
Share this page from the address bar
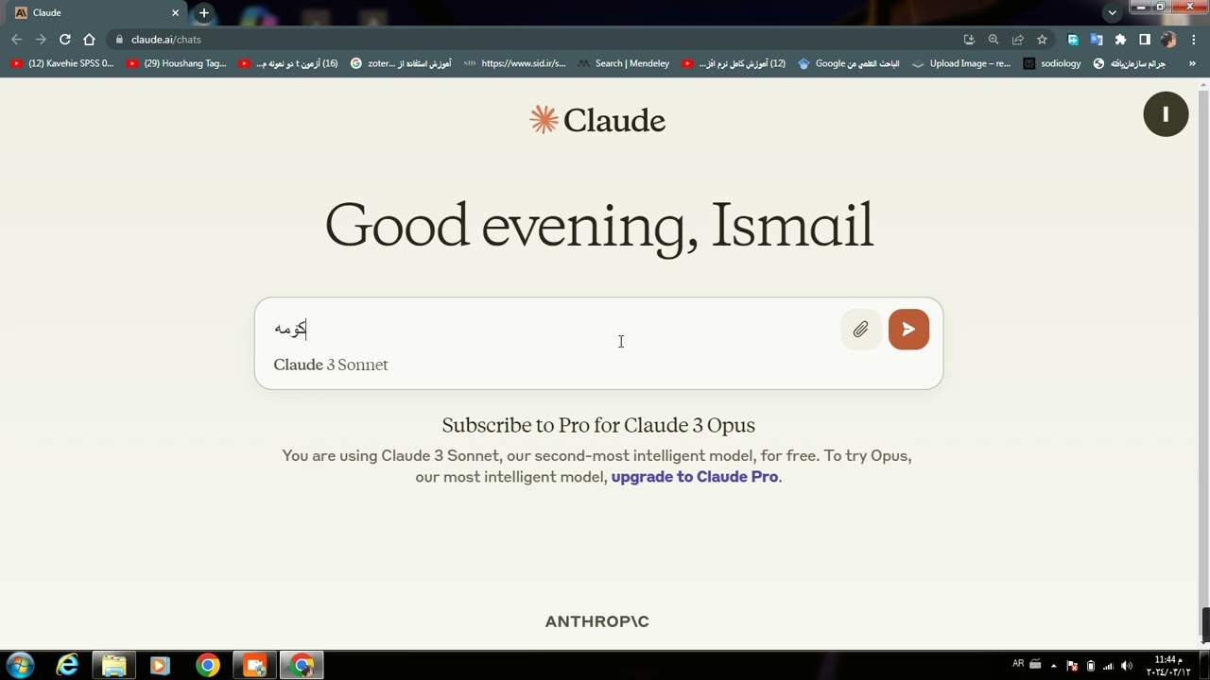[x=1017, y=40]
